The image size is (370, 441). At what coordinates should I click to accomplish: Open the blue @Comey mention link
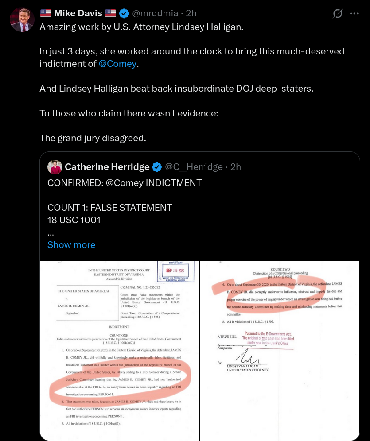point(117,63)
